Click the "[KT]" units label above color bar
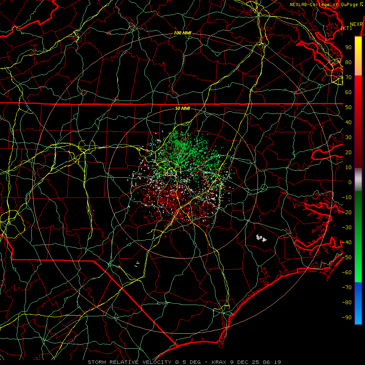Viewport: 365px width, 365px height. point(346,28)
